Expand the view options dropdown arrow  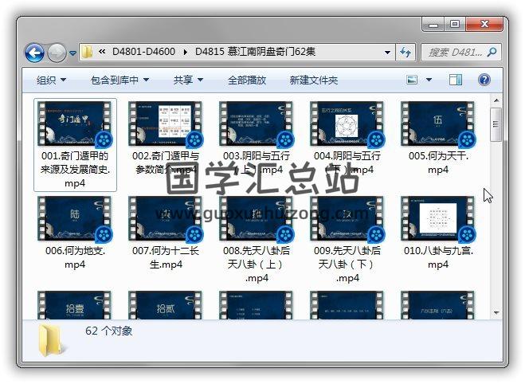(x=429, y=80)
